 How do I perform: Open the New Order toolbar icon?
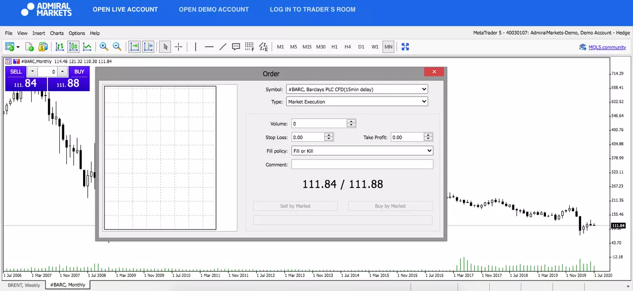tap(43, 47)
